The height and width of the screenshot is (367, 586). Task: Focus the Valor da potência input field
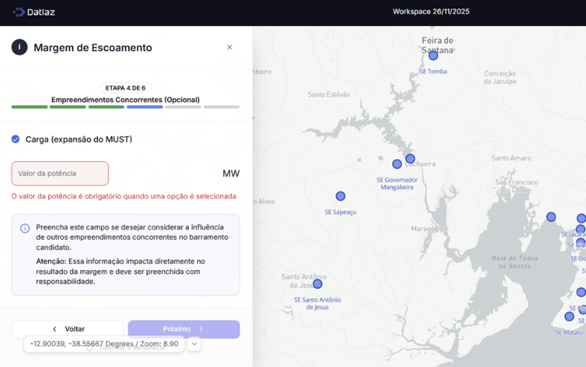[x=60, y=174]
